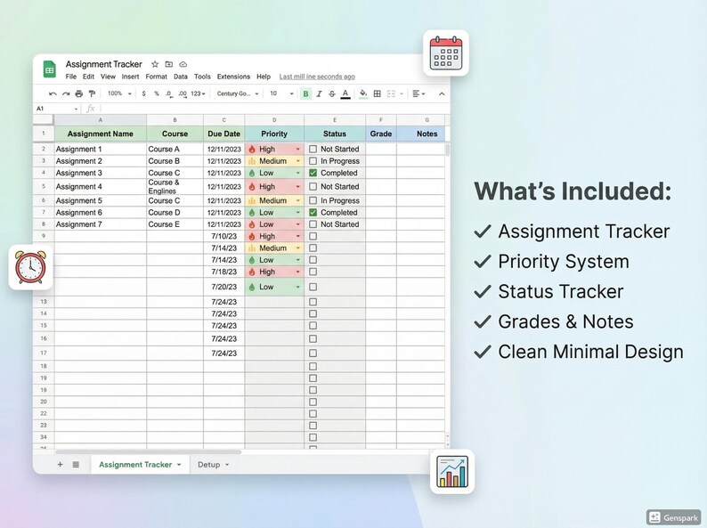
Task: Check the Assignment 4 Not Started checkbox
Action: coord(313,187)
